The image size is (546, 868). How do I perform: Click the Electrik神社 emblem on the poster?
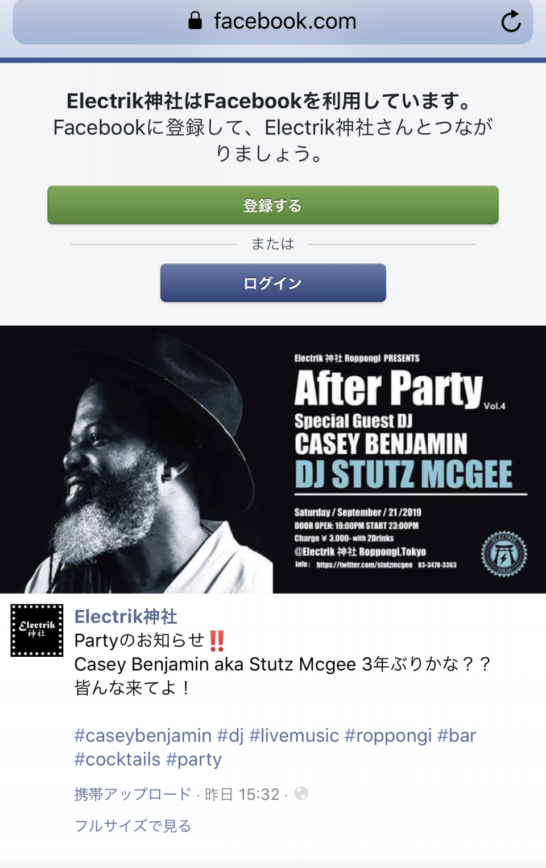[x=504, y=554]
